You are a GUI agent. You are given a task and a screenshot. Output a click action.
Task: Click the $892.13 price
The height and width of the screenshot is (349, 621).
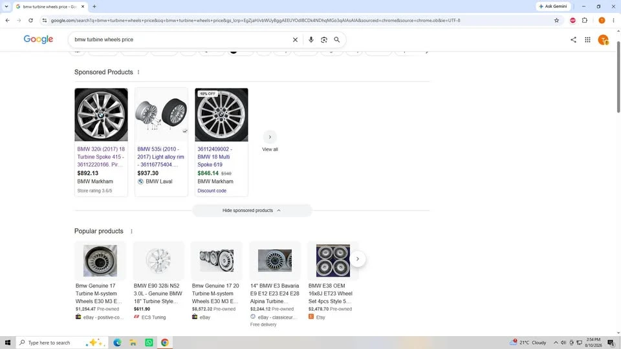pos(87,173)
